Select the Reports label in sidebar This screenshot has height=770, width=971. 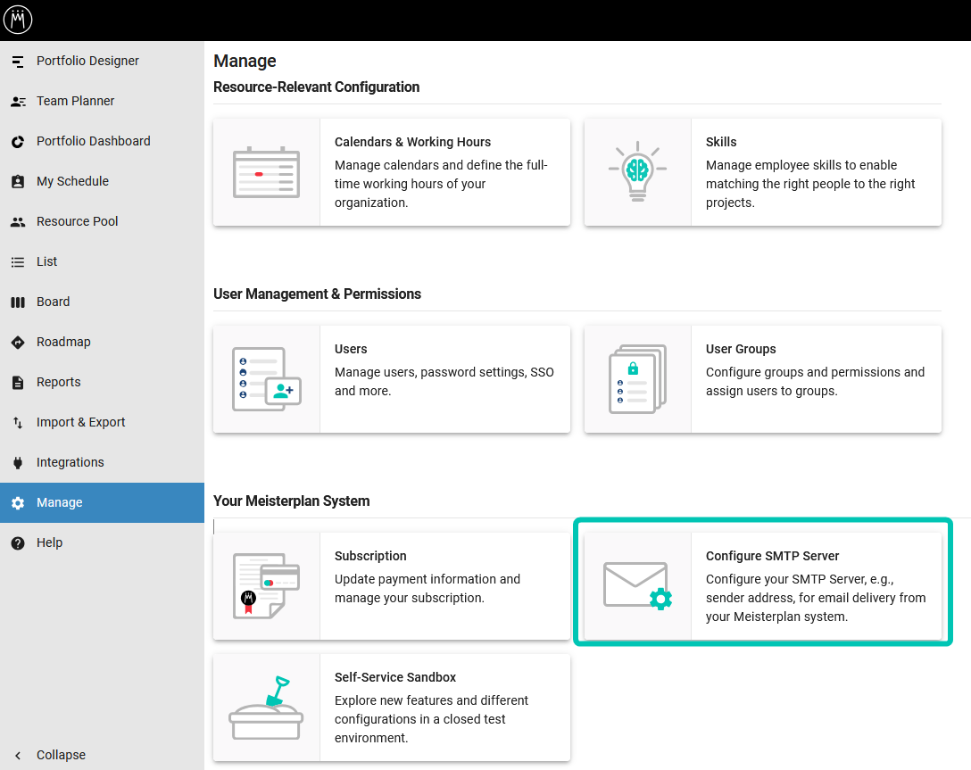point(59,382)
